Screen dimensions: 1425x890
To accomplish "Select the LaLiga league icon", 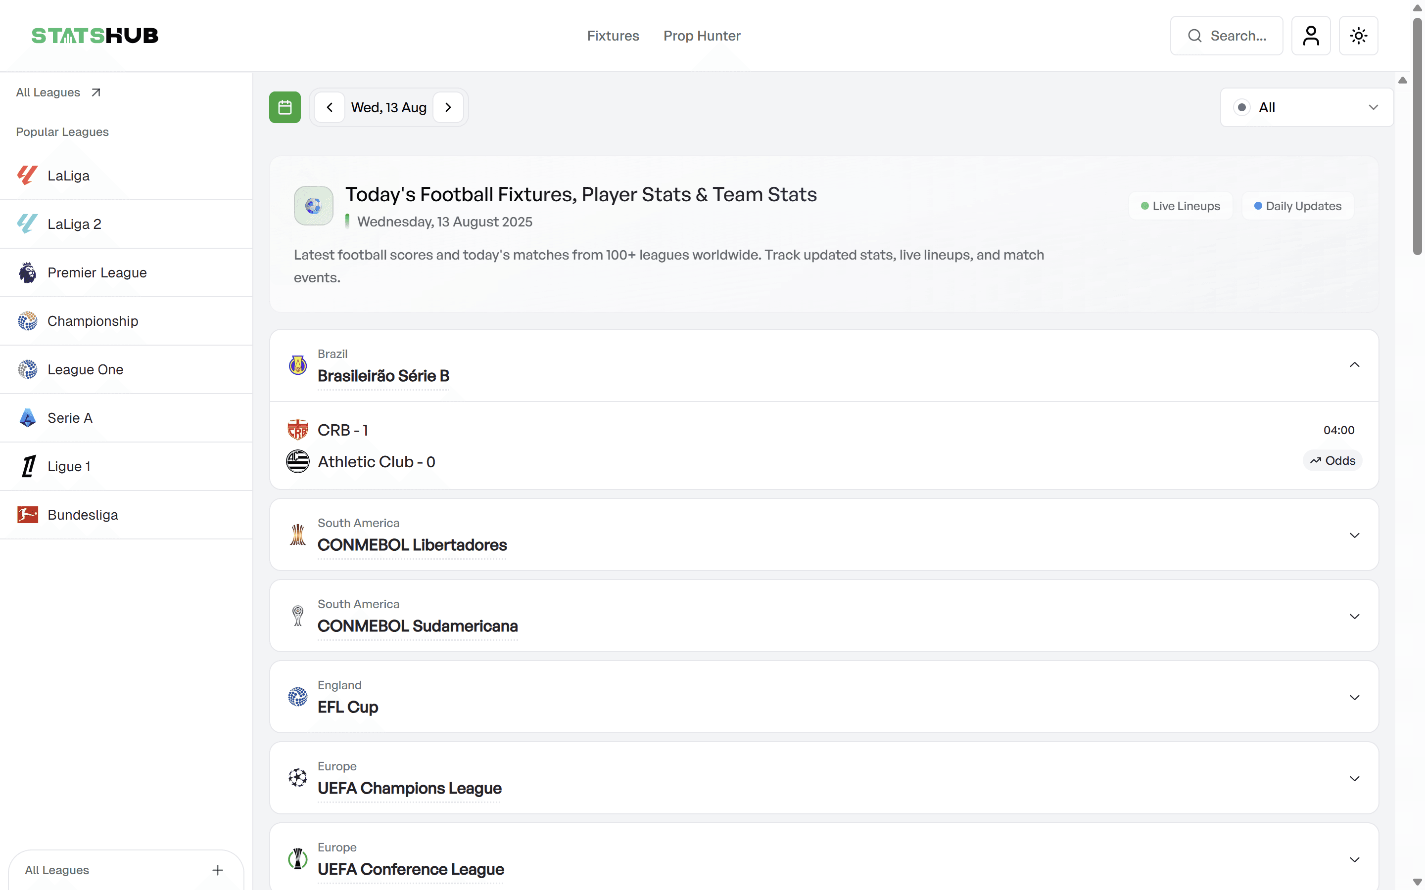I will (x=27, y=175).
